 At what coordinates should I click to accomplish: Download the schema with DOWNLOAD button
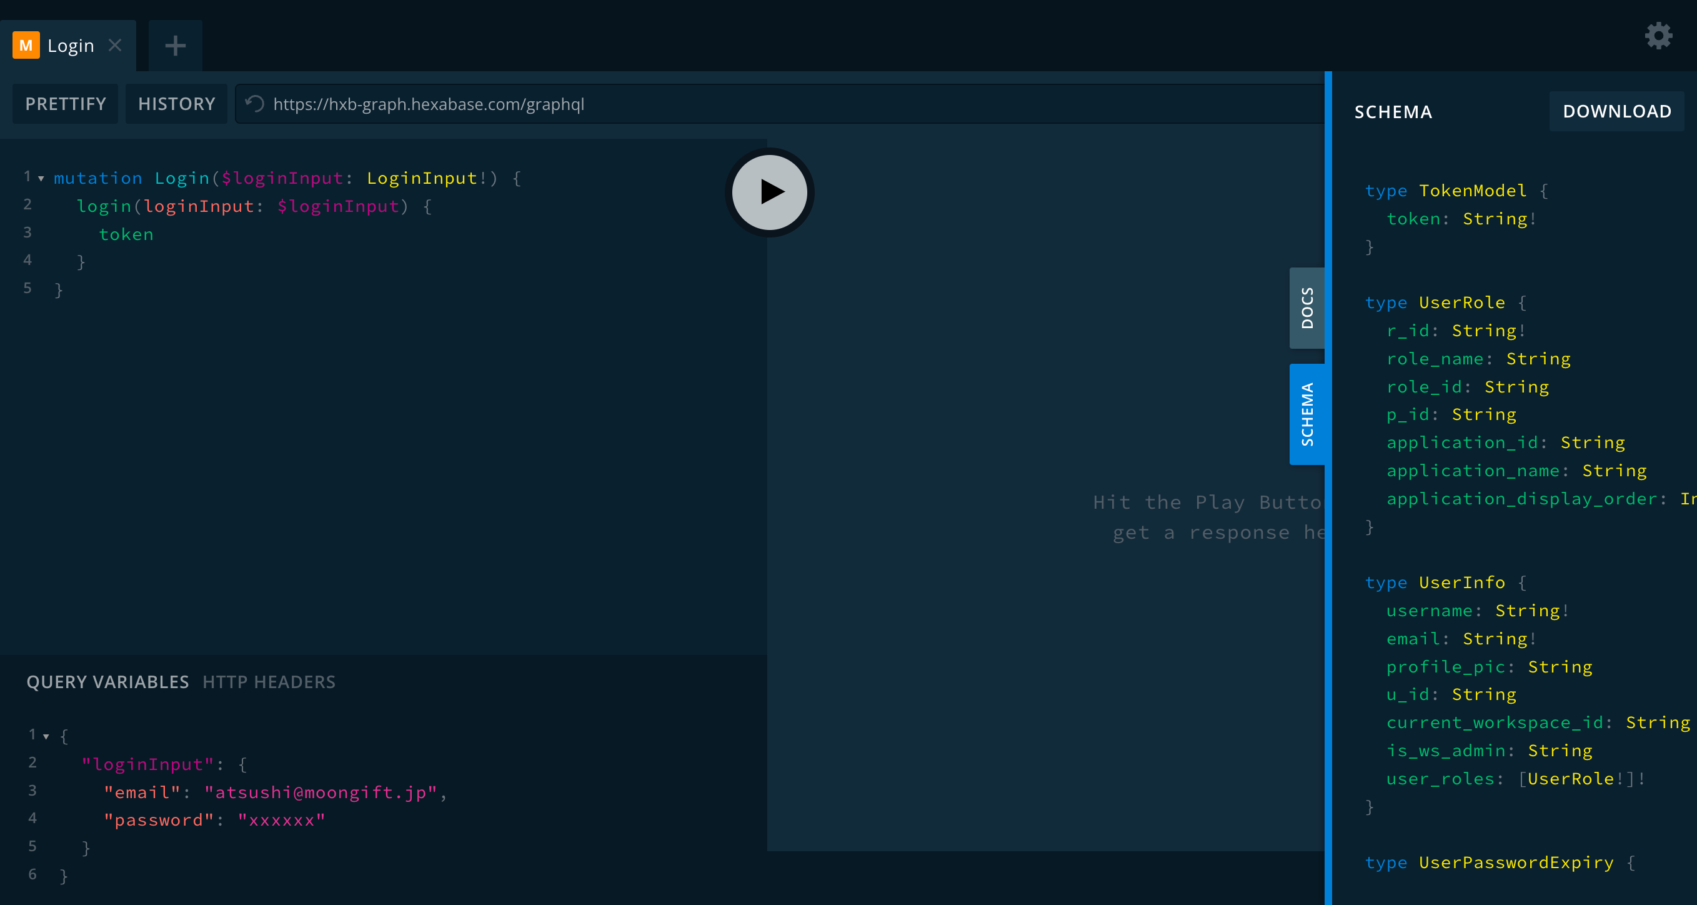click(1616, 111)
